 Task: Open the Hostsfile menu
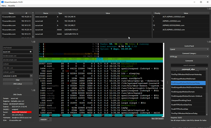(x=11, y=6)
